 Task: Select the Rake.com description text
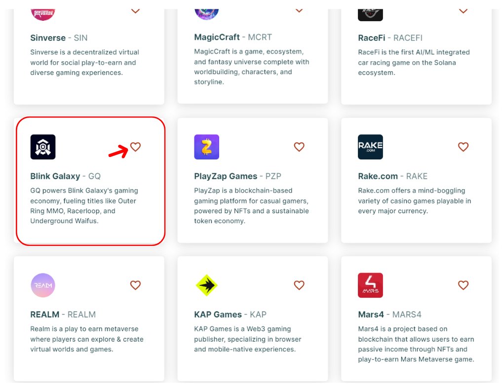415,200
